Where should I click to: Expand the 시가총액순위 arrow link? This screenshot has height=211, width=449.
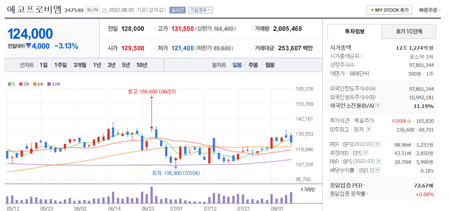pyautogui.click(x=361, y=56)
